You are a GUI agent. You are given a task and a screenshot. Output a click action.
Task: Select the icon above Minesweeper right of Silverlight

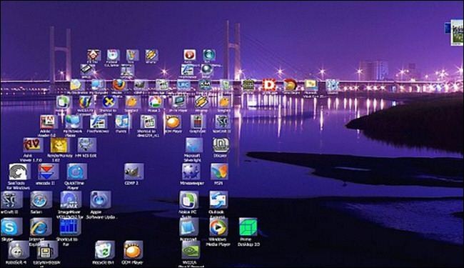[x=221, y=145]
